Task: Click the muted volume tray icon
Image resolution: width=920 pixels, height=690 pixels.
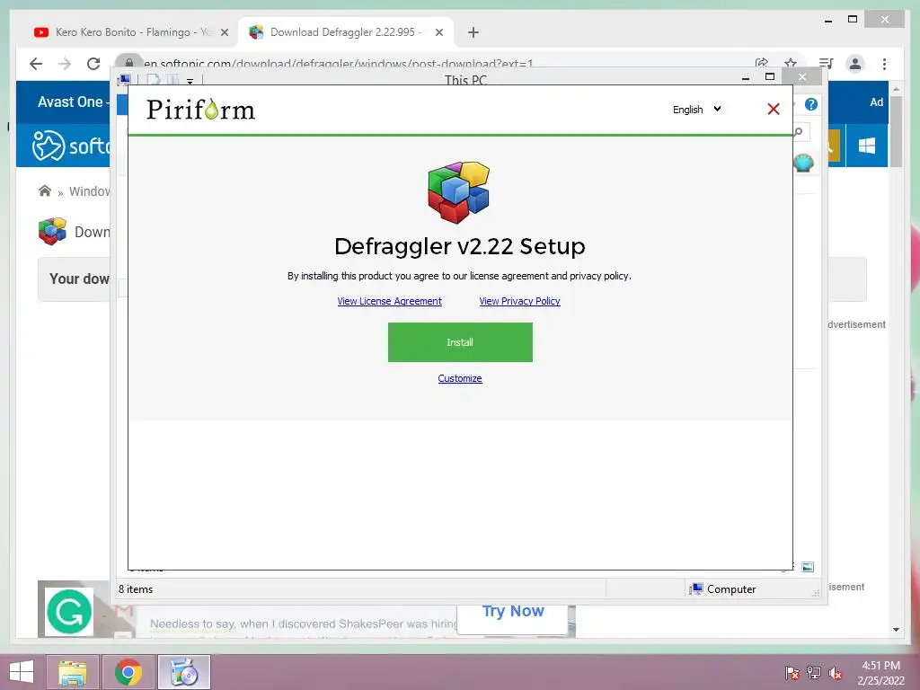Action: (836, 673)
